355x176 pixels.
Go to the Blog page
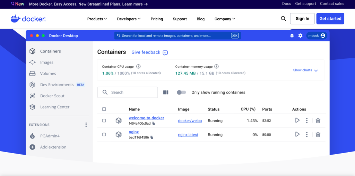point(201,19)
